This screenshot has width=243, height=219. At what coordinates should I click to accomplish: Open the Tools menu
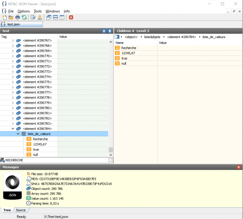[x=37, y=11]
